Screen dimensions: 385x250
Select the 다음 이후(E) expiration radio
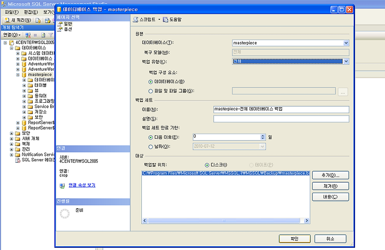point(150,137)
